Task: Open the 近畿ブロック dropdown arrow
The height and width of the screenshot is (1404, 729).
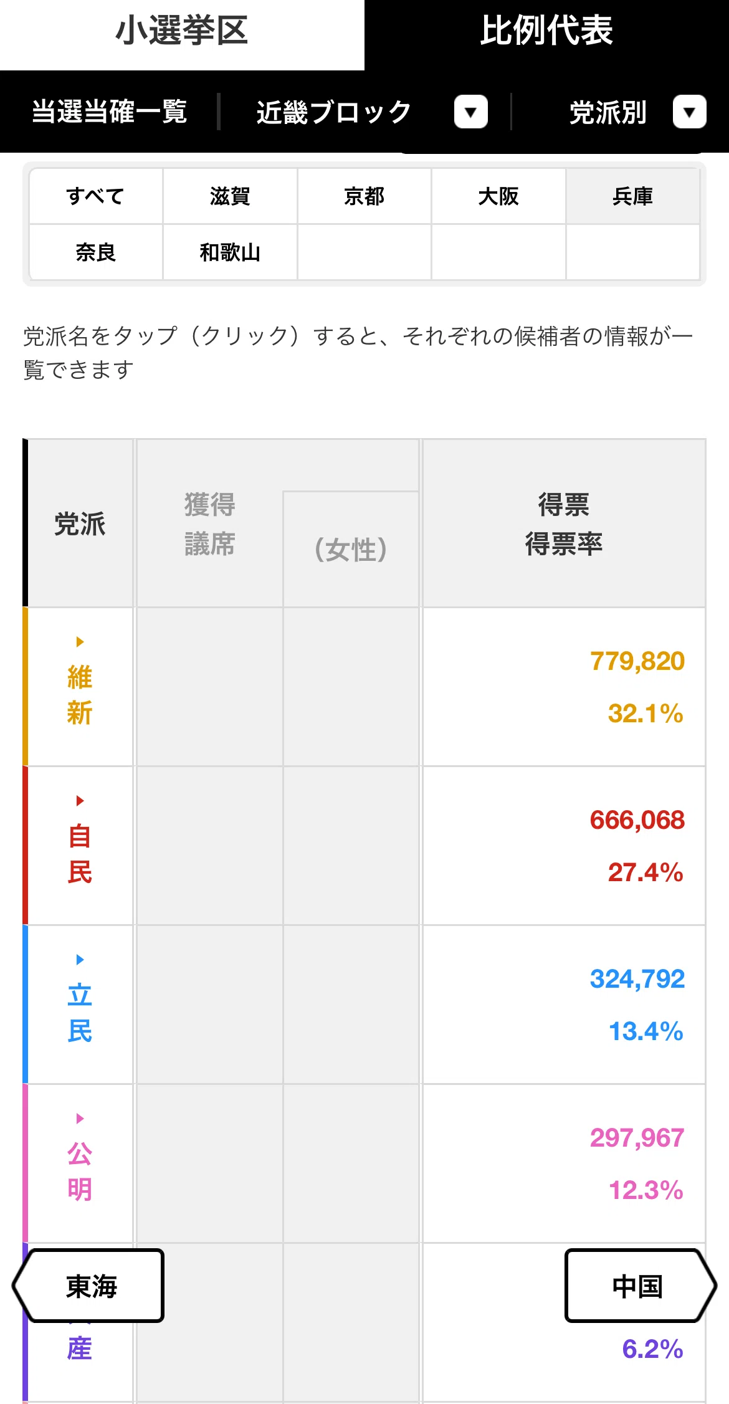Action: pos(471,112)
